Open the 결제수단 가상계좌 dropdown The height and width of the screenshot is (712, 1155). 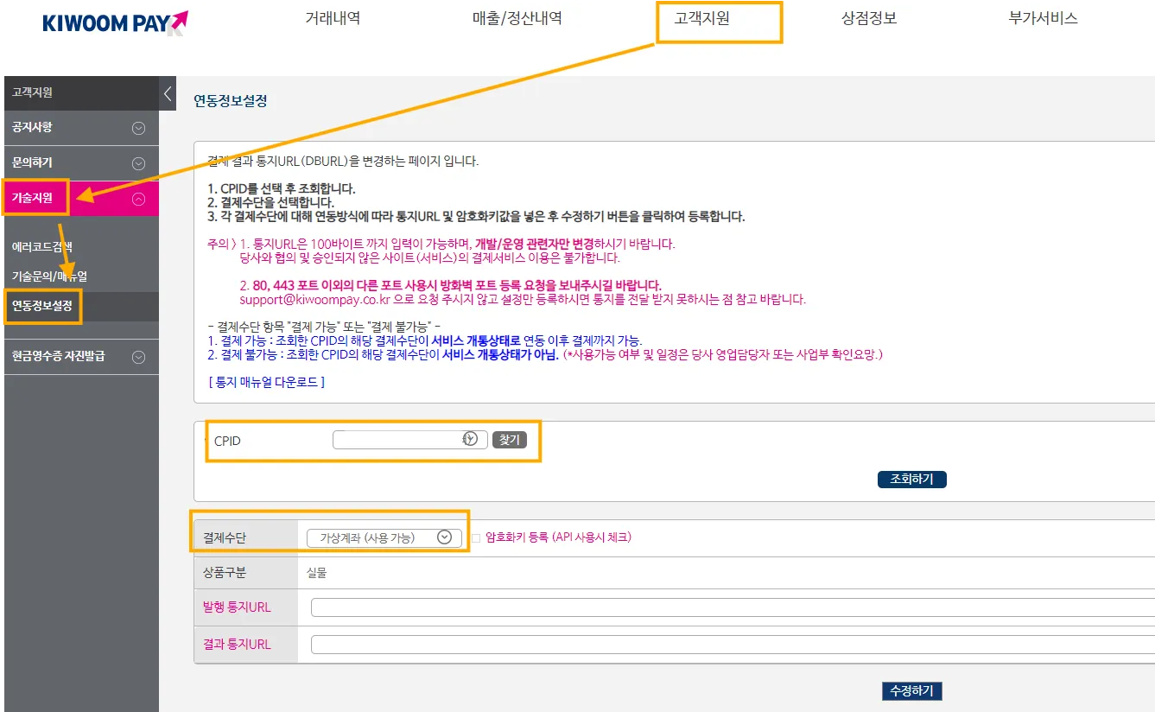(384, 537)
